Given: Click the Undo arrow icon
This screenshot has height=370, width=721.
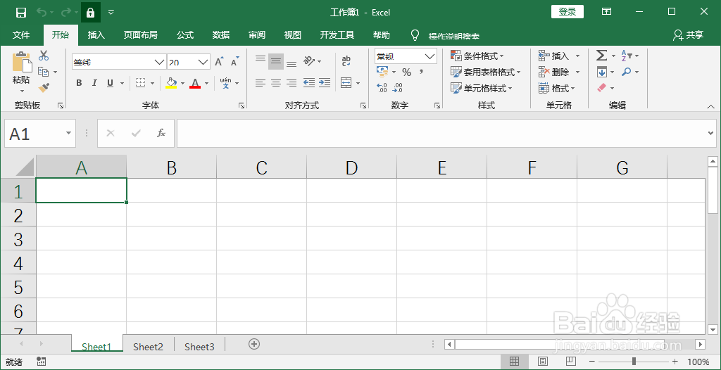Looking at the screenshot, I should [42, 13].
